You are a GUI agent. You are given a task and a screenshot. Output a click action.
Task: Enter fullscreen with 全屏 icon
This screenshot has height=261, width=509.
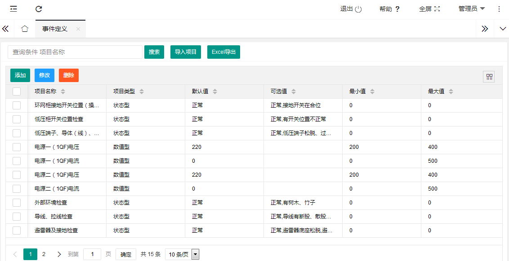point(437,9)
